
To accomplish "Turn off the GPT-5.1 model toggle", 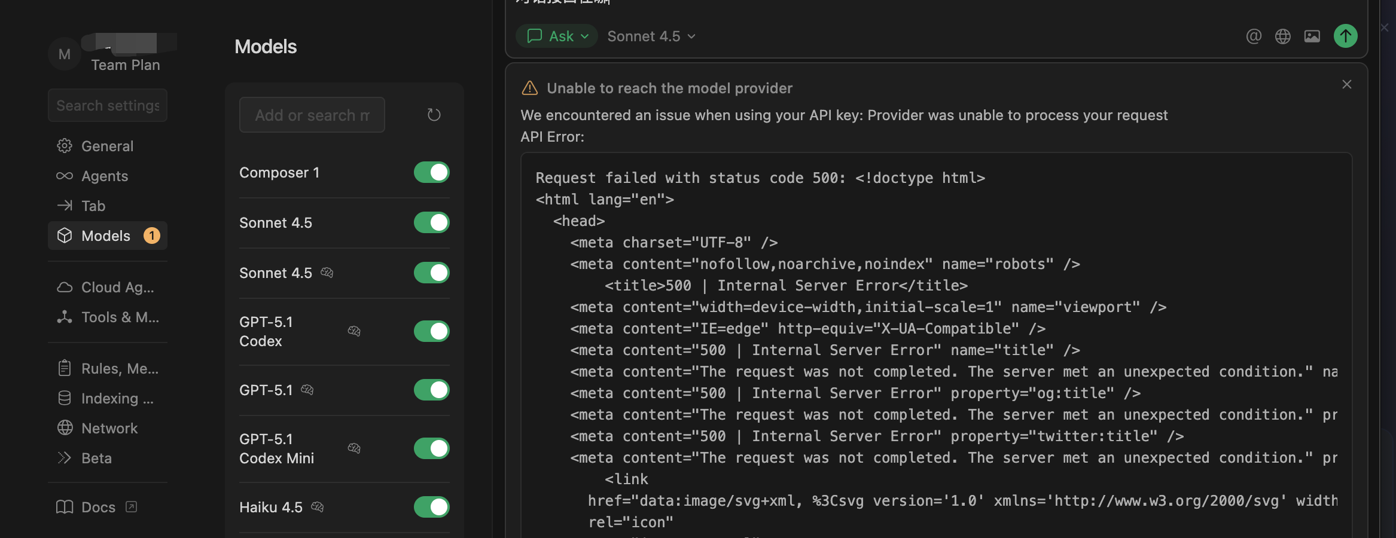I will click(432, 390).
